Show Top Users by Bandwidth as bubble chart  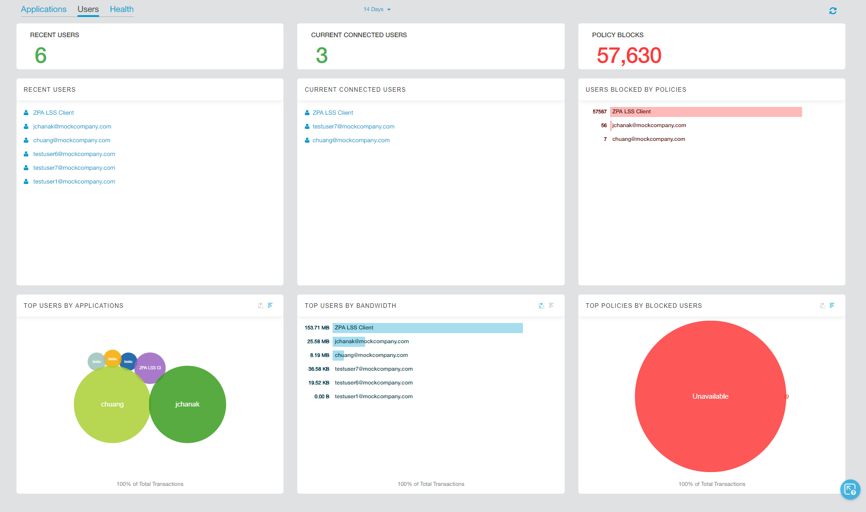[541, 306]
